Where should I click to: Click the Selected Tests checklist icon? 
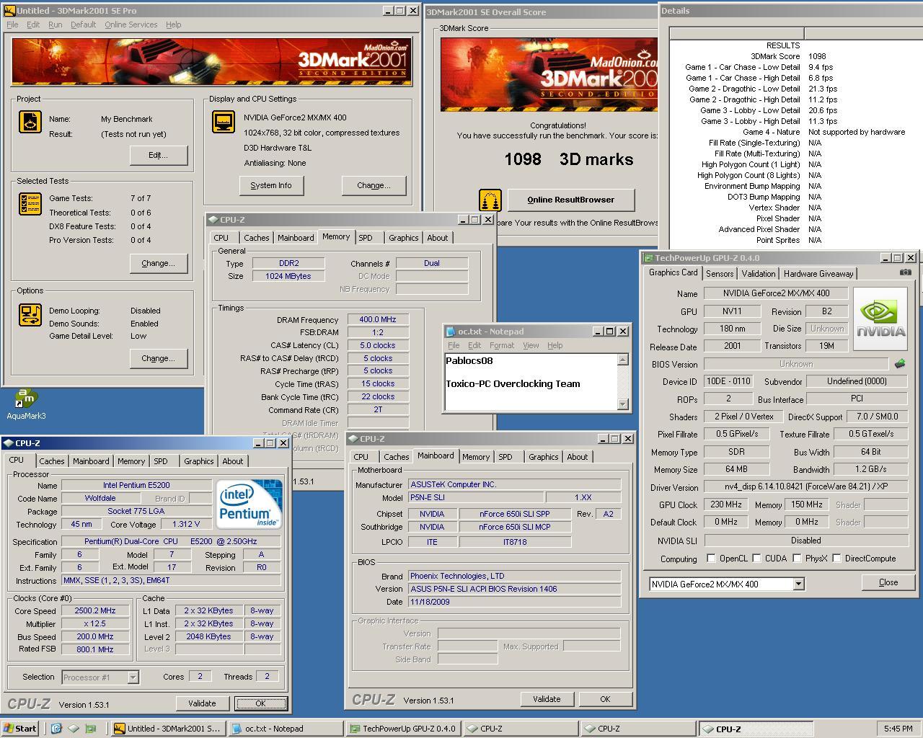30,204
